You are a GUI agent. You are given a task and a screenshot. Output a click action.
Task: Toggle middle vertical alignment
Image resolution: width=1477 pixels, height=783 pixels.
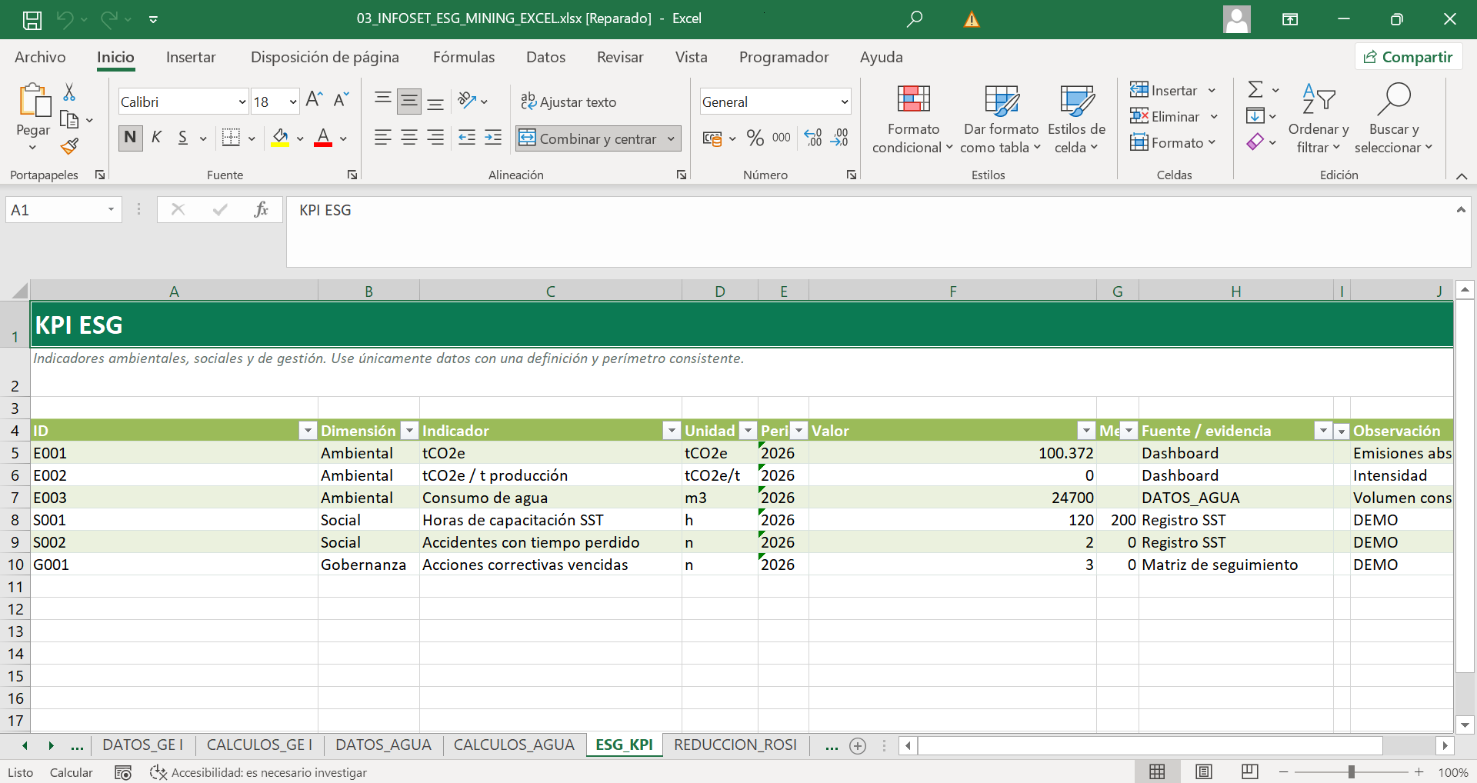(409, 101)
